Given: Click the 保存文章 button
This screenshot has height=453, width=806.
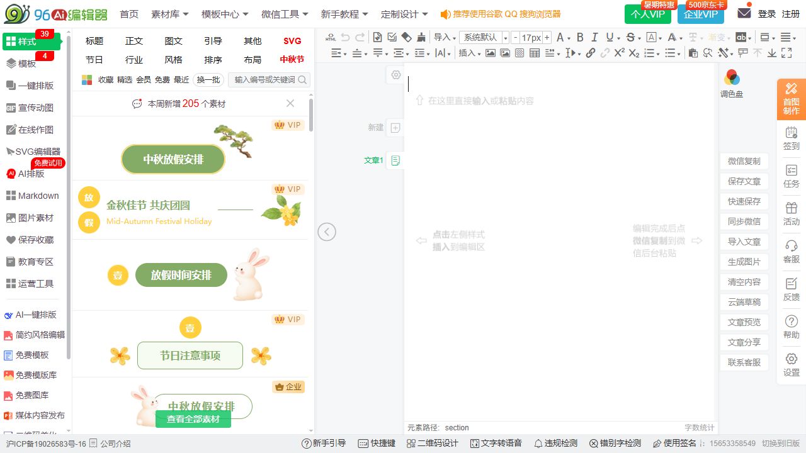Looking at the screenshot, I should pyautogui.click(x=744, y=181).
